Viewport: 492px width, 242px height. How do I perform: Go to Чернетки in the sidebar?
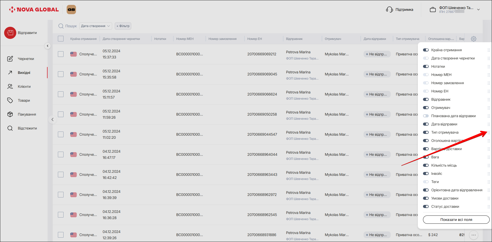pos(26,59)
